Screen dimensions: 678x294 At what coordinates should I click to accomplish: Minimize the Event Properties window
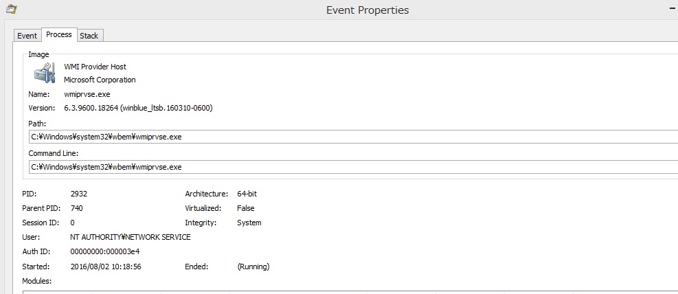[x=672, y=8]
